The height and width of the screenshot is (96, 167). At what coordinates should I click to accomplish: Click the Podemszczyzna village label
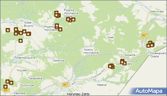pos(25,58)
